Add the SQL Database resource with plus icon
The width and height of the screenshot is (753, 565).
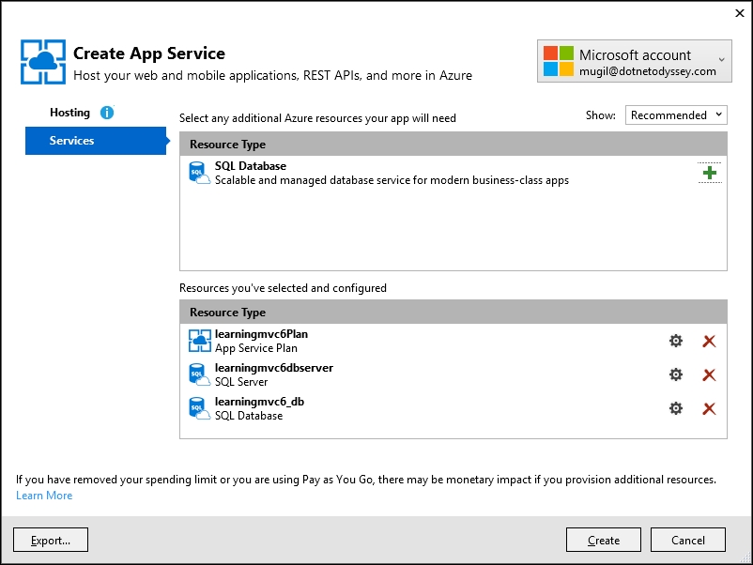tap(709, 173)
